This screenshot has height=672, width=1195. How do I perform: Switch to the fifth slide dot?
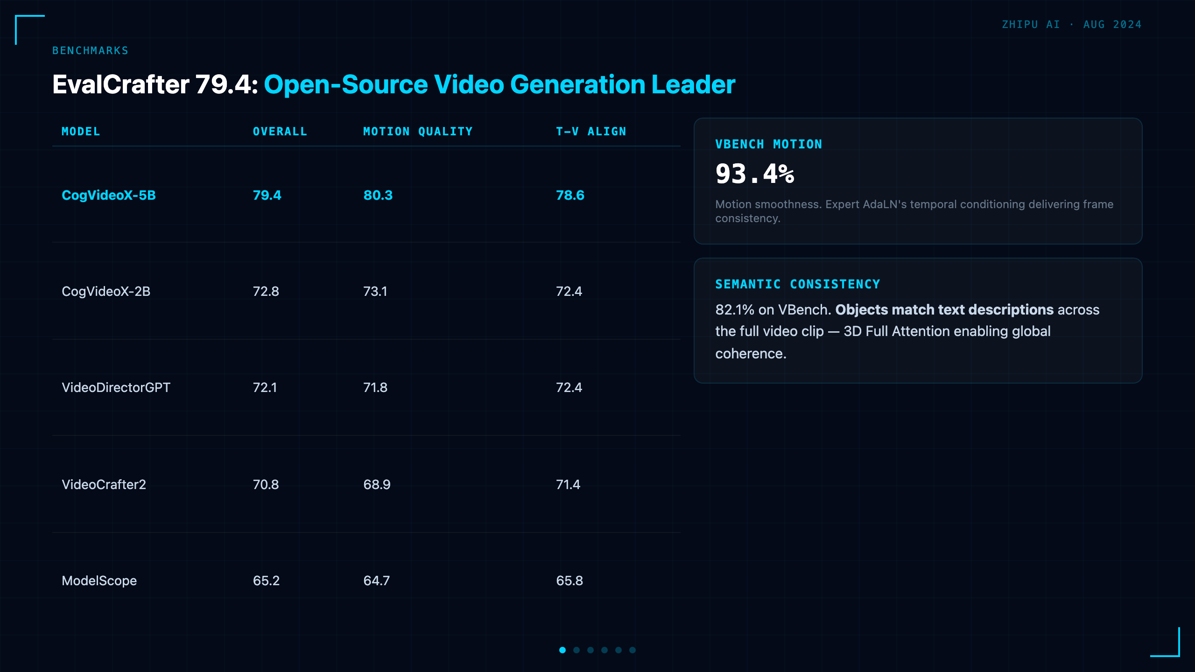click(619, 650)
